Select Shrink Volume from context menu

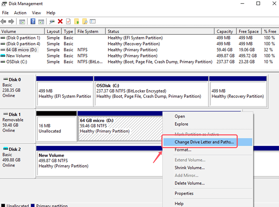pos(189,168)
